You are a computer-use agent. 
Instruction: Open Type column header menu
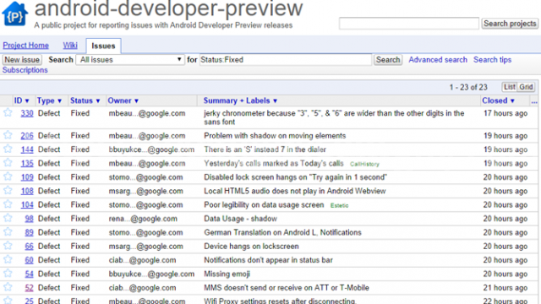point(49,100)
